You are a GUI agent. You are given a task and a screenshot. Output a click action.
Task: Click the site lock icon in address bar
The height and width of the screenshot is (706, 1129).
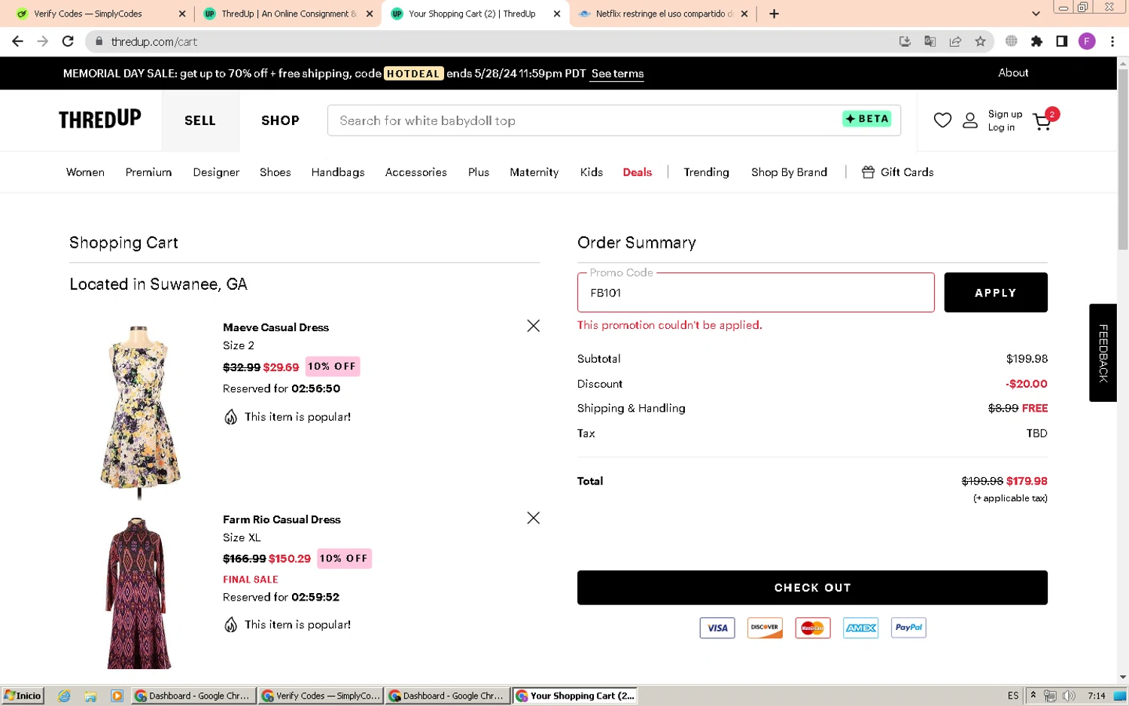coord(99,41)
